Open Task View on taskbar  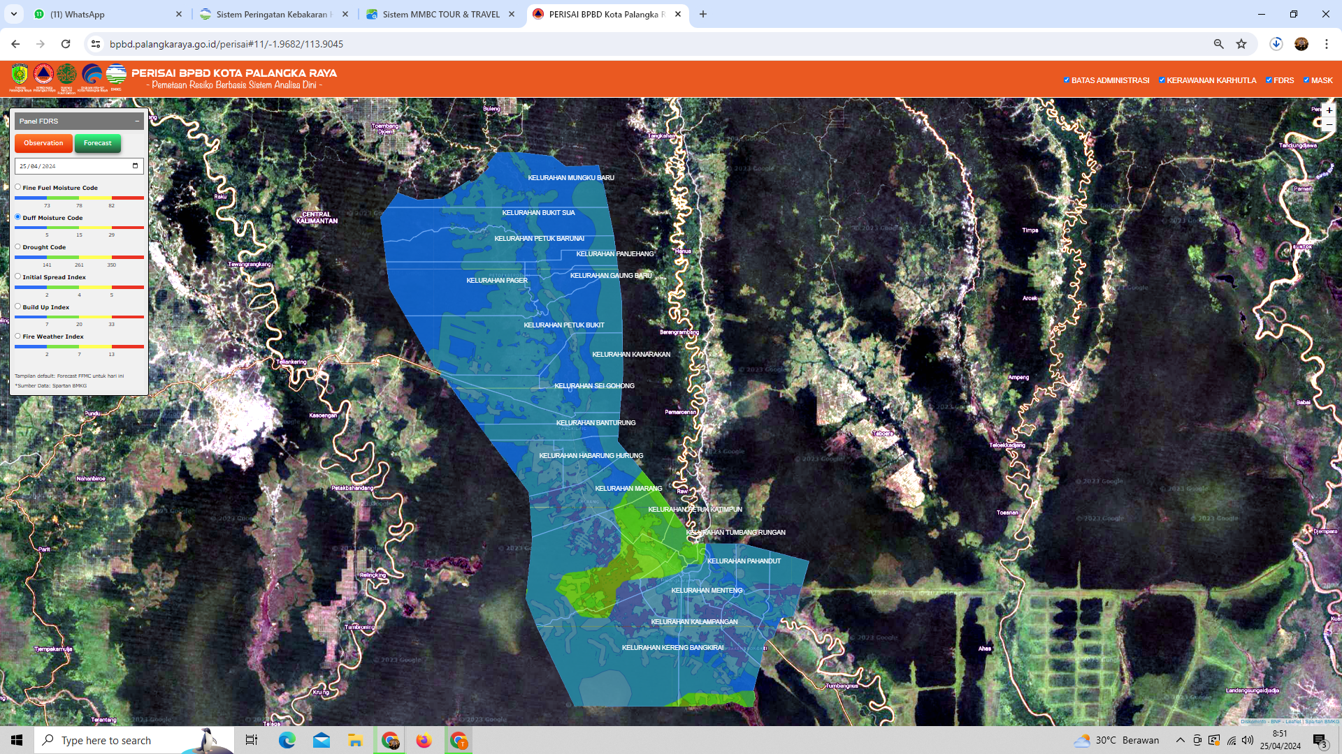click(252, 740)
